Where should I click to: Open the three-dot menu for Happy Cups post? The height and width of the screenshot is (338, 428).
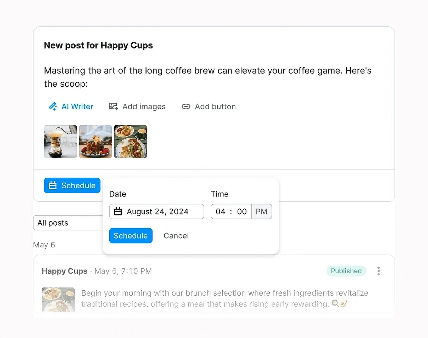pyautogui.click(x=378, y=271)
